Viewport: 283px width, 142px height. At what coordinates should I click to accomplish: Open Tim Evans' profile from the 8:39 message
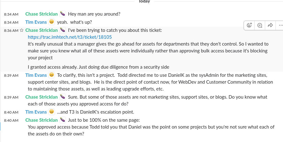click(36, 75)
